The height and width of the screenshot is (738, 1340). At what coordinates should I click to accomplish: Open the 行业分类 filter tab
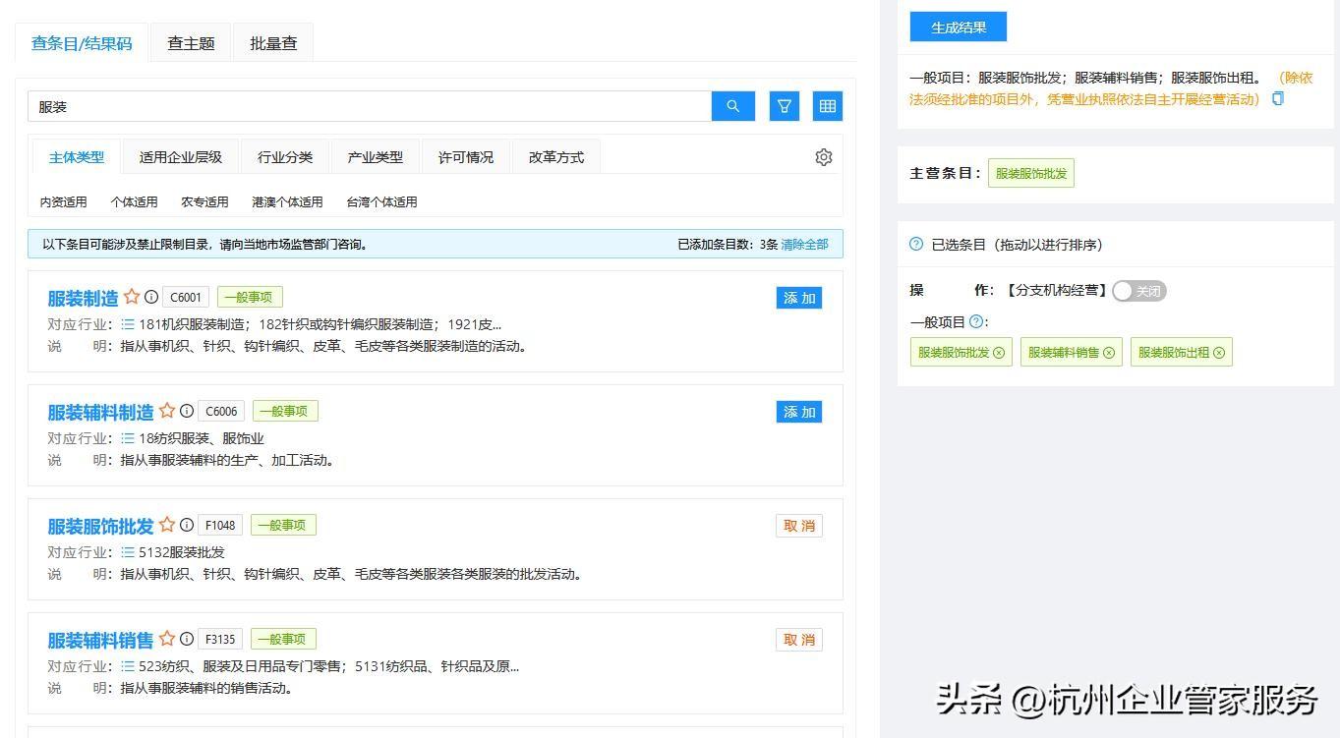pyautogui.click(x=285, y=157)
